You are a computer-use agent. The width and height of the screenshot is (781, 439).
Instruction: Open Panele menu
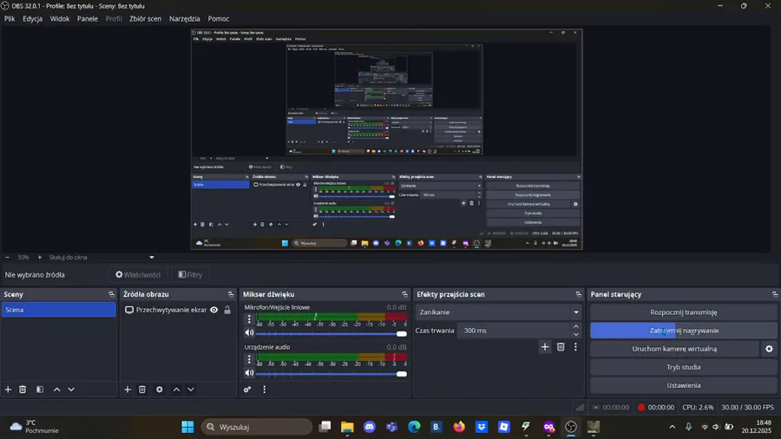point(88,18)
